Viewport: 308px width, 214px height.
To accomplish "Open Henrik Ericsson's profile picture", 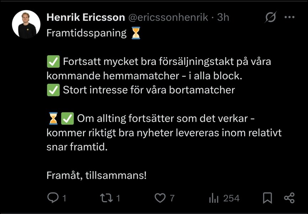I will (26, 24).
